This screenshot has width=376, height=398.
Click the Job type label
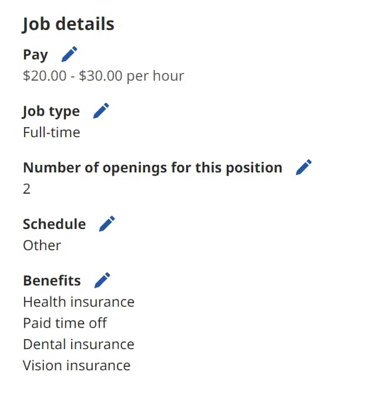(x=51, y=112)
